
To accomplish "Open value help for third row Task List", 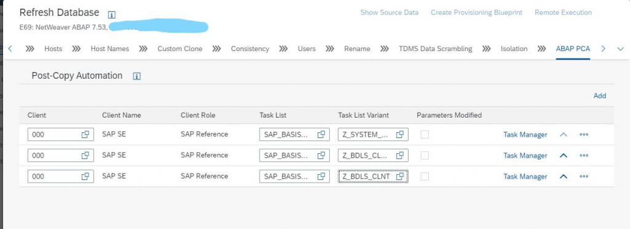I will [x=321, y=177].
